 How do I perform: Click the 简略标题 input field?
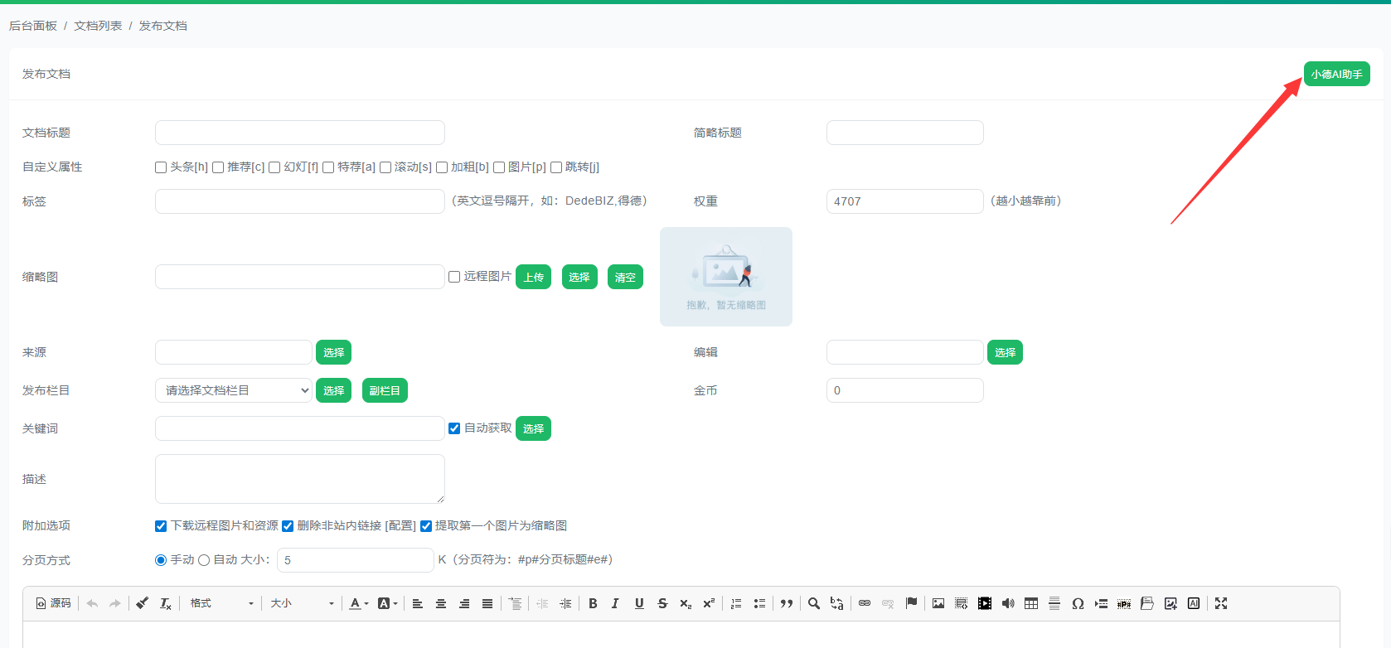(905, 133)
